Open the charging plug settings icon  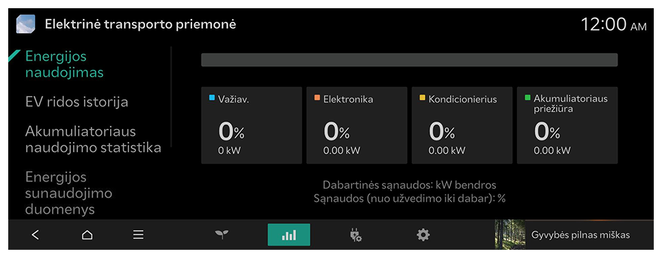pyautogui.click(x=356, y=235)
